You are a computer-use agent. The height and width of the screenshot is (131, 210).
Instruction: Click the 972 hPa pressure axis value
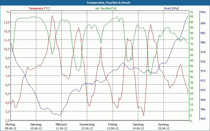pyautogui.click(x=203, y=81)
